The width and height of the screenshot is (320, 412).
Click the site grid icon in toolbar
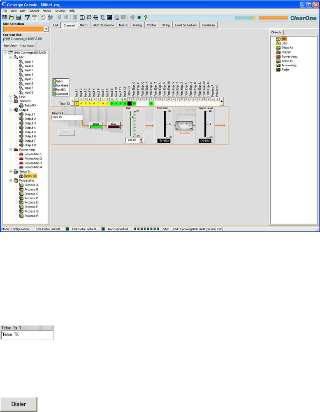click(5, 17)
